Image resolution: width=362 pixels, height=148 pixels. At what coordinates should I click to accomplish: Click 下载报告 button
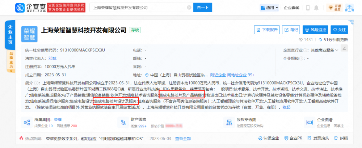coord(267,30)
